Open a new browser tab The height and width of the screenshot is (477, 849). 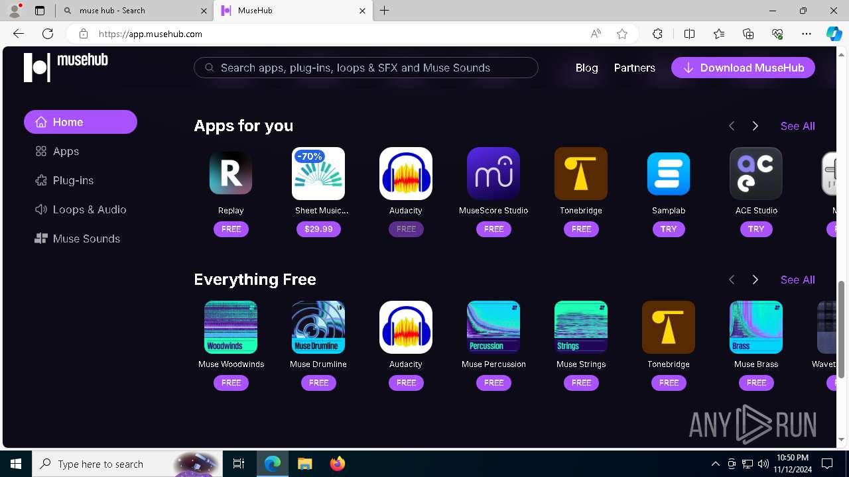(x=385, y=11)
